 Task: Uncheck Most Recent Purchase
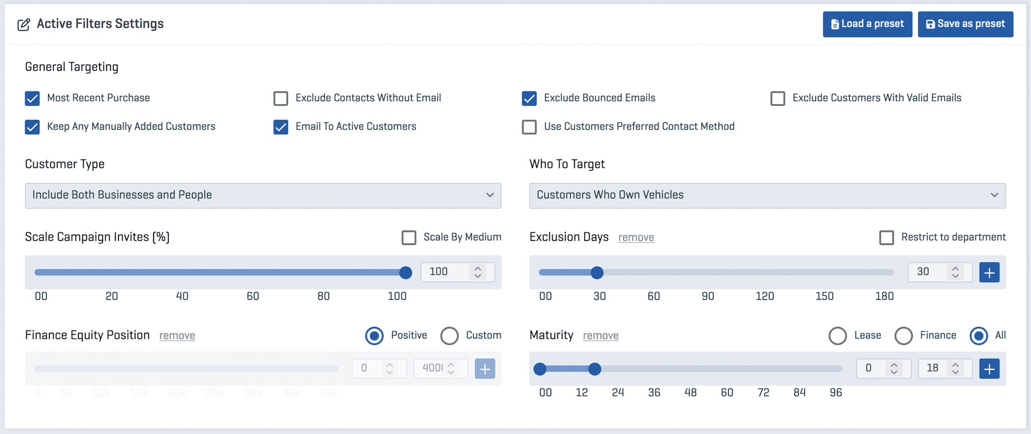point(33,98)
